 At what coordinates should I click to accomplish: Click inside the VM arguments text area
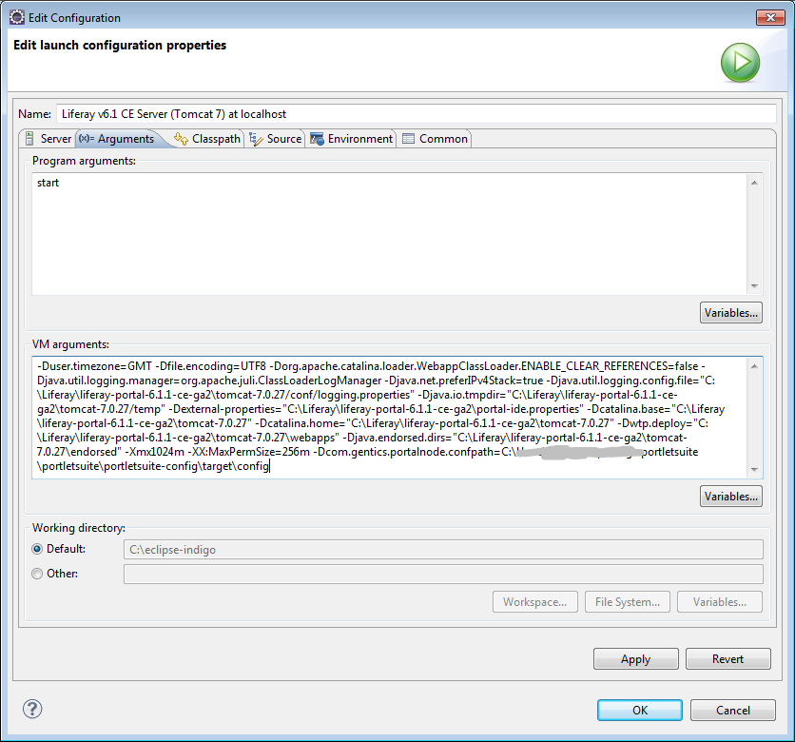pyautogui.click(x=389, y=417)
